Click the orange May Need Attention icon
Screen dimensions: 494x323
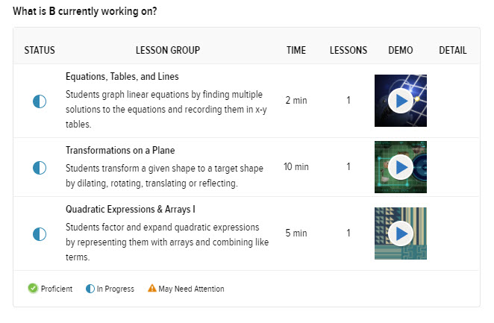[x=152, y=288]
